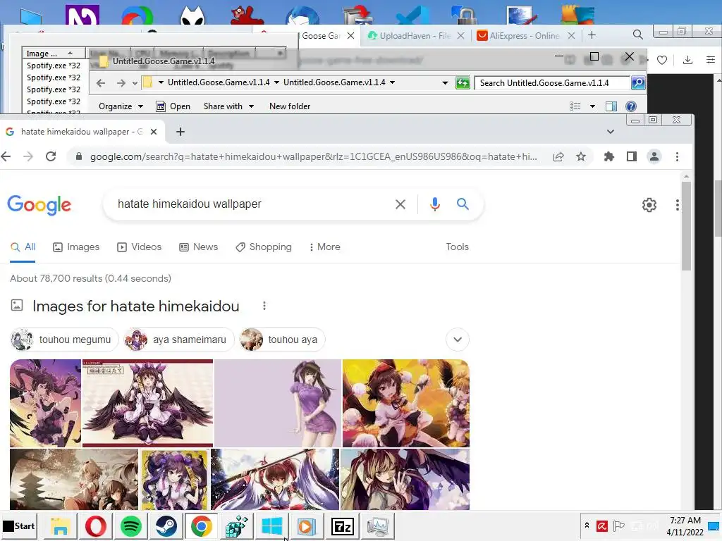The width and height of the screenshot is (722, 541).
Task: Click touhou megumu suggestion chip
Action: (64, 340)
